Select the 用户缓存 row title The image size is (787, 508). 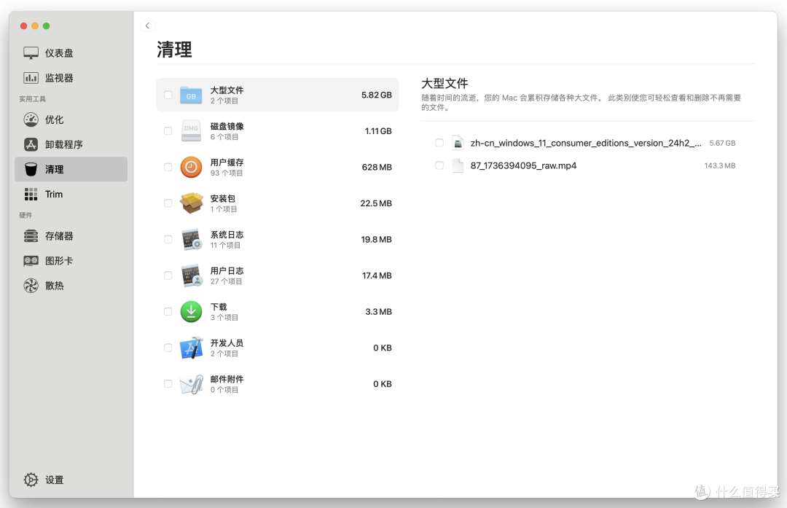[227, 163]
